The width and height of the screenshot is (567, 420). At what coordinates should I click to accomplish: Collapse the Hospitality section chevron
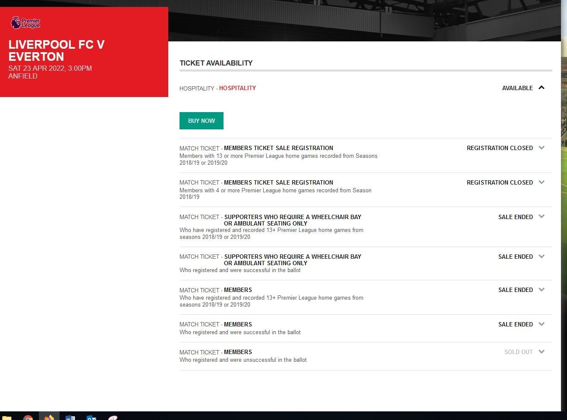click(542, 88)
